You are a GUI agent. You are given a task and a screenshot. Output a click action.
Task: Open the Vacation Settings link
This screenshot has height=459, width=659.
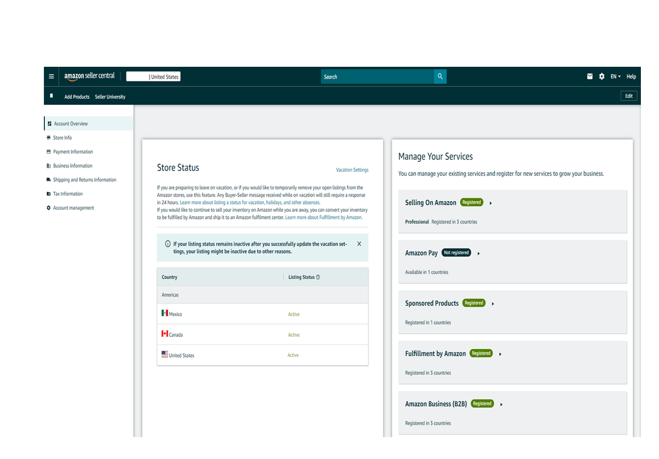click(x=352, y=170)
